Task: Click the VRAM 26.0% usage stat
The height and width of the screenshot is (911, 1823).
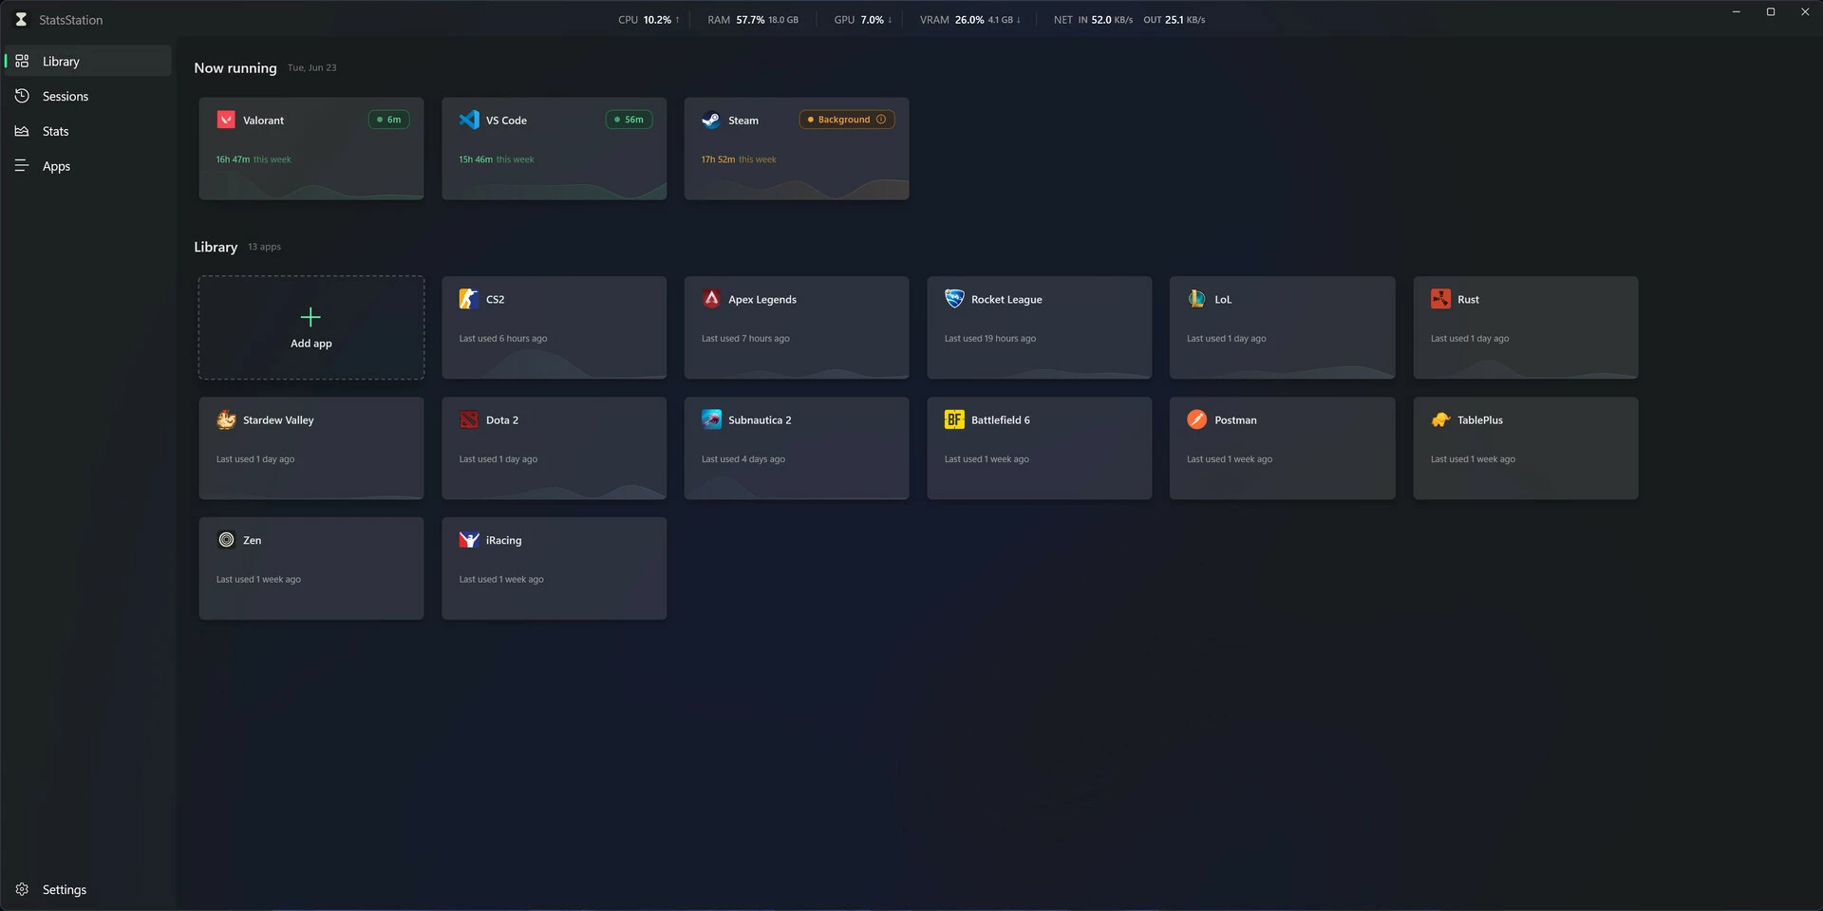Action: (x=970, y=20)
